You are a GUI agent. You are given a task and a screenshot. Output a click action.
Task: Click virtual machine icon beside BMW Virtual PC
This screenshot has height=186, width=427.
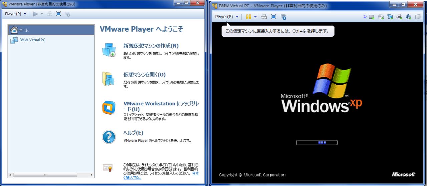pos(14,40)
